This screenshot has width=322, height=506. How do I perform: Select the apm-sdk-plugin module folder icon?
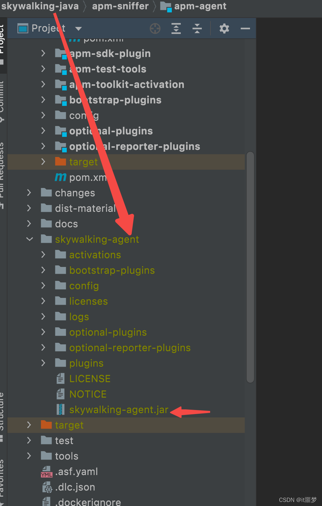click(61, 54)
